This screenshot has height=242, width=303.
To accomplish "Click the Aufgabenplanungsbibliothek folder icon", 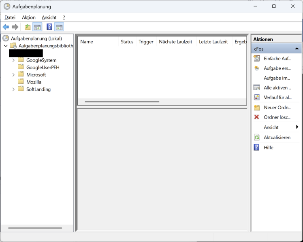I will [13, 46].
